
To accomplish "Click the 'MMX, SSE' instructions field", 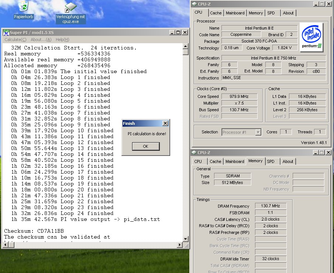I will coord(274,78).
